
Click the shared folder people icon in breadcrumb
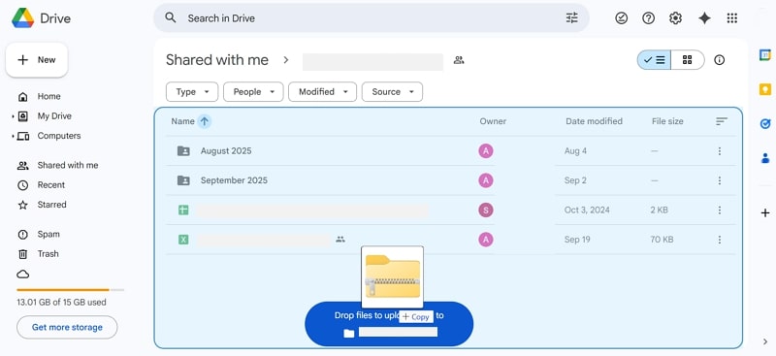coord(459,60)
